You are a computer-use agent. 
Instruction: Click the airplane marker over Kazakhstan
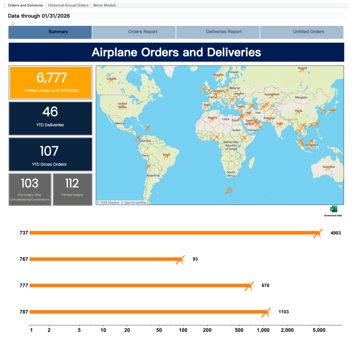271,95
